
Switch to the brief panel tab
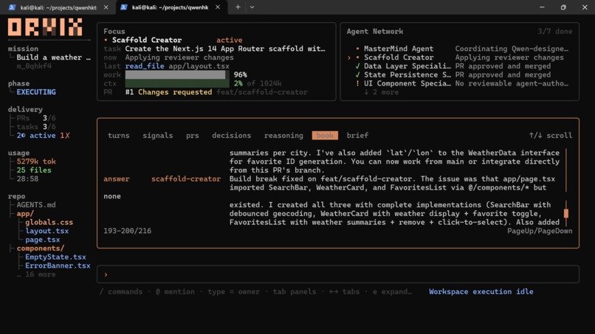(x=357, y=136)
